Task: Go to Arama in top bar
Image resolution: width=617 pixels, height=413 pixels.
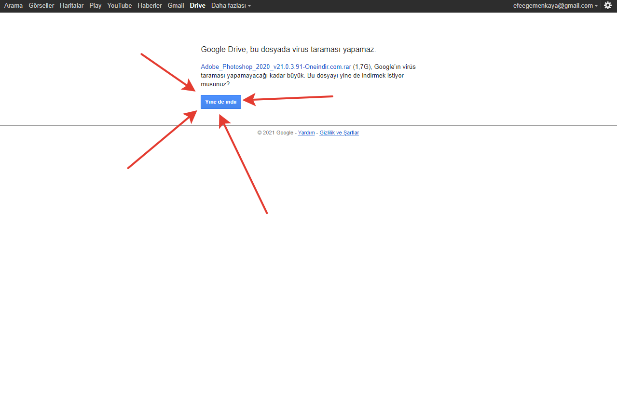Action: tap(14, 6)
